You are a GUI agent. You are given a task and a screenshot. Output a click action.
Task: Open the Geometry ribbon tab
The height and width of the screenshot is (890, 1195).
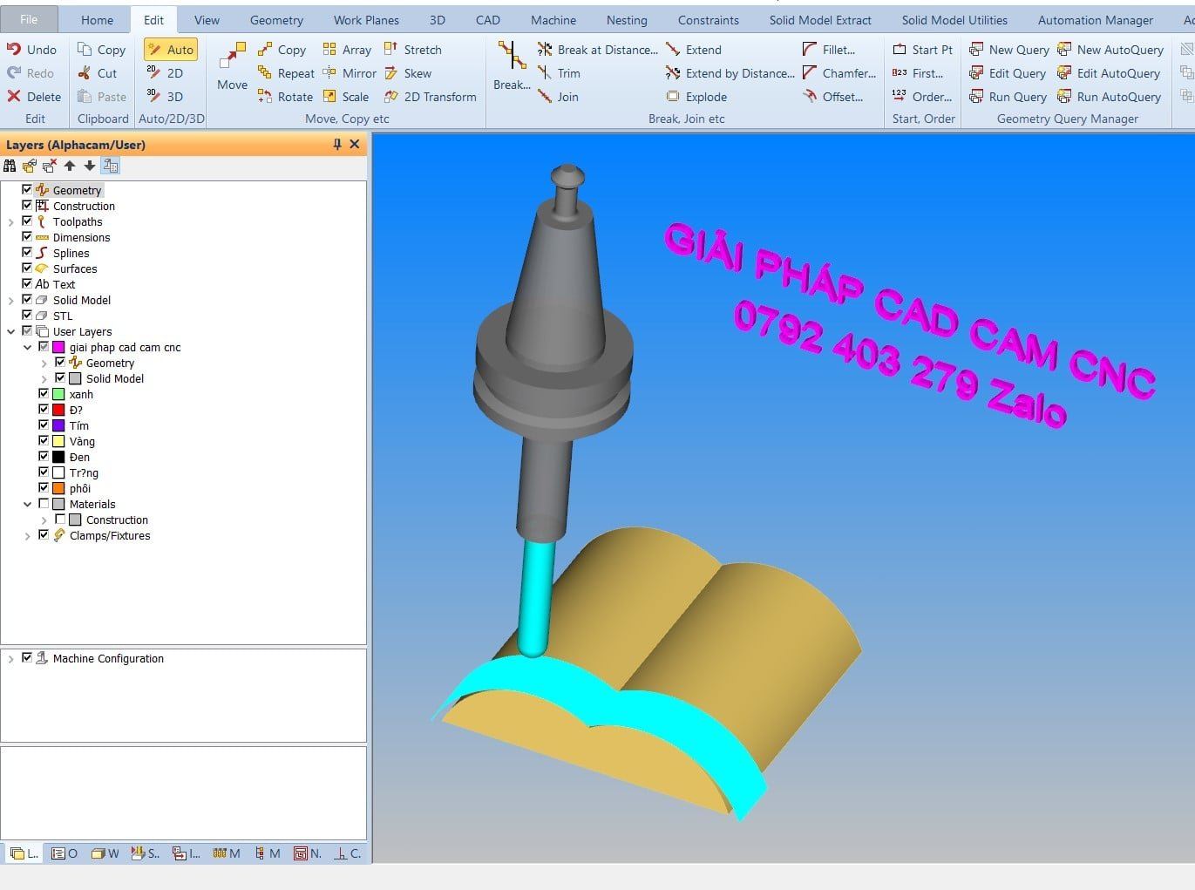[276, 20]
